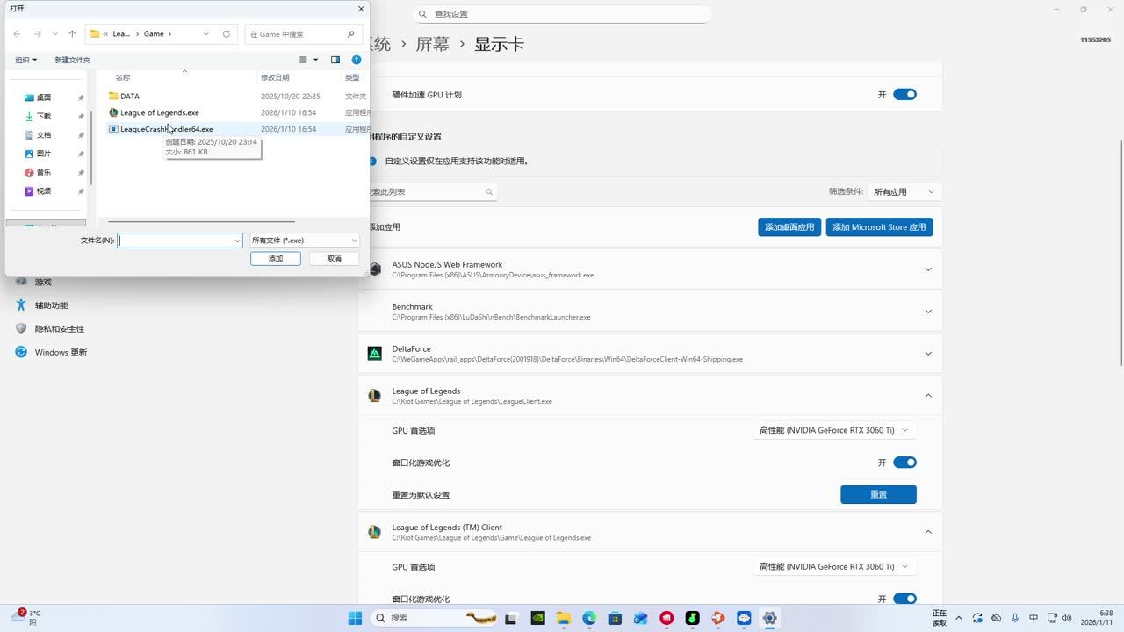1124x632 pixels.
Task: Toggle windowed game optimization for LeagueClient.exe
Action: tap(904, 463)
